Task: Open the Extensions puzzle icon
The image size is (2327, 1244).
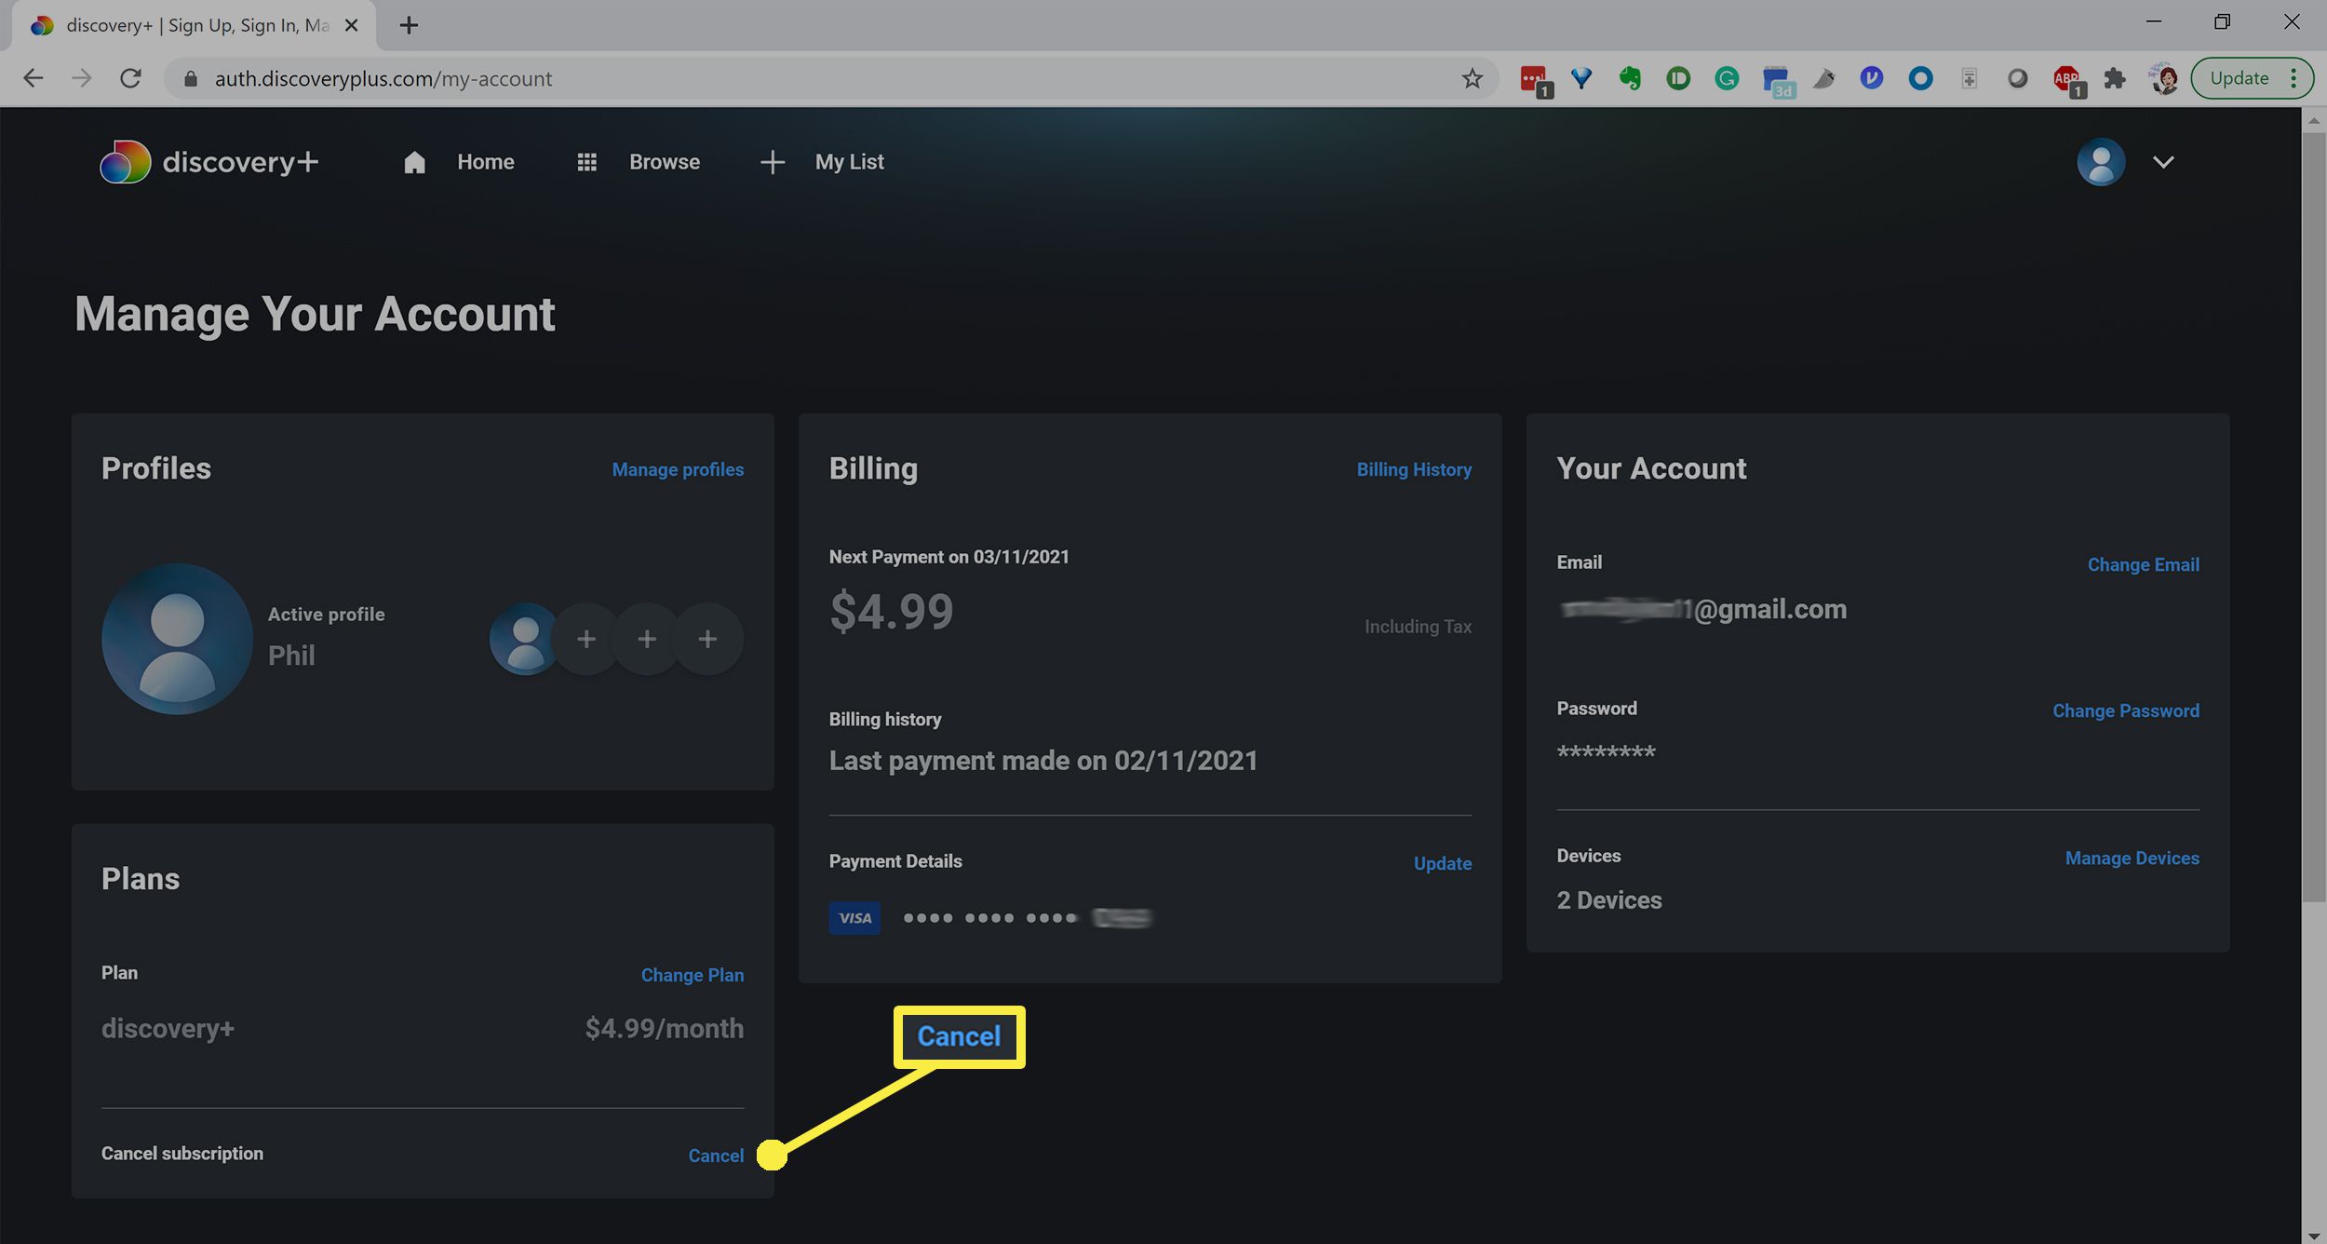Action: point(2115,78)
